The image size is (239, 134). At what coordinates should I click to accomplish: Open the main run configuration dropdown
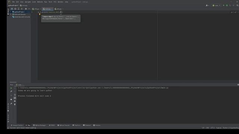tap(217, 5)
